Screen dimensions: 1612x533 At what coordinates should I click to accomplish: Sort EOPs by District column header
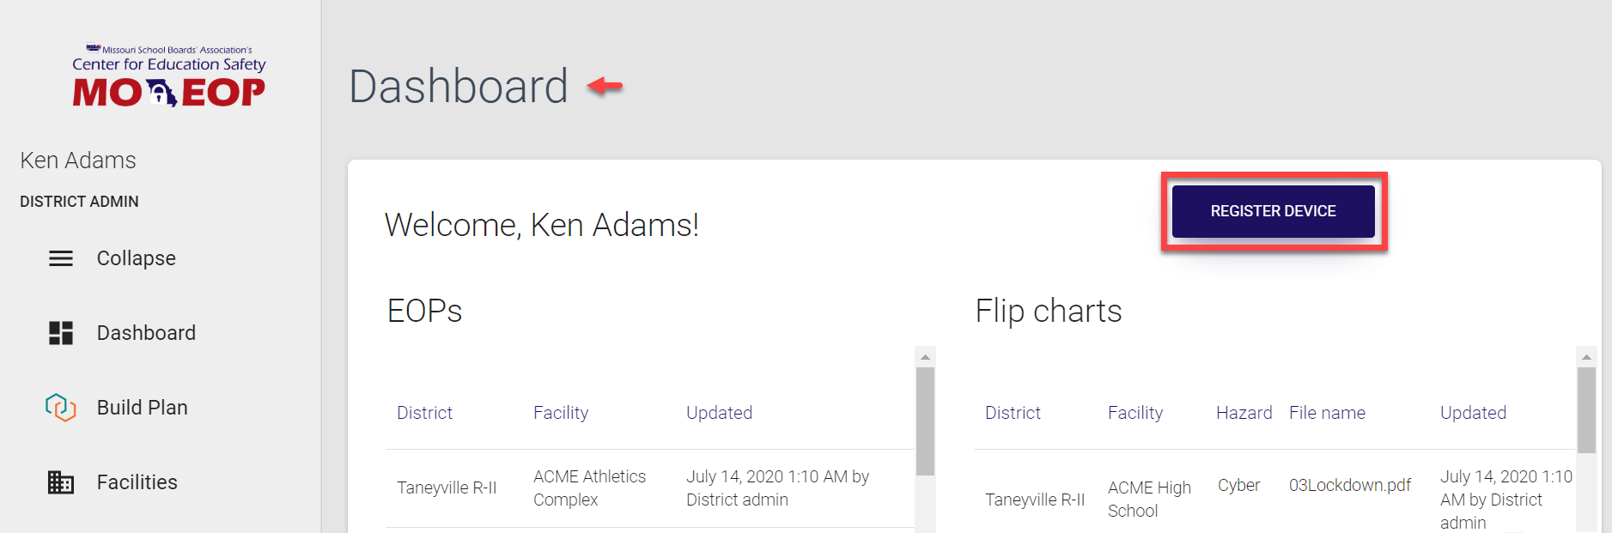coord(424,413)
